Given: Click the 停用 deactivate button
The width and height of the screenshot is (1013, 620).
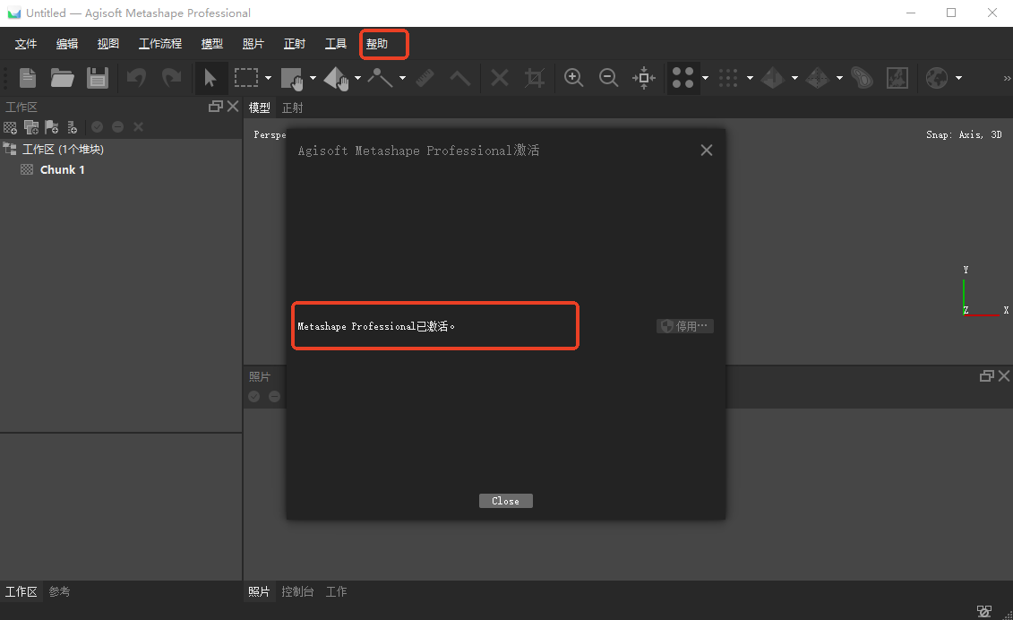Looking at the screenshot, I should pyautogui.click(x=684, y=326).
